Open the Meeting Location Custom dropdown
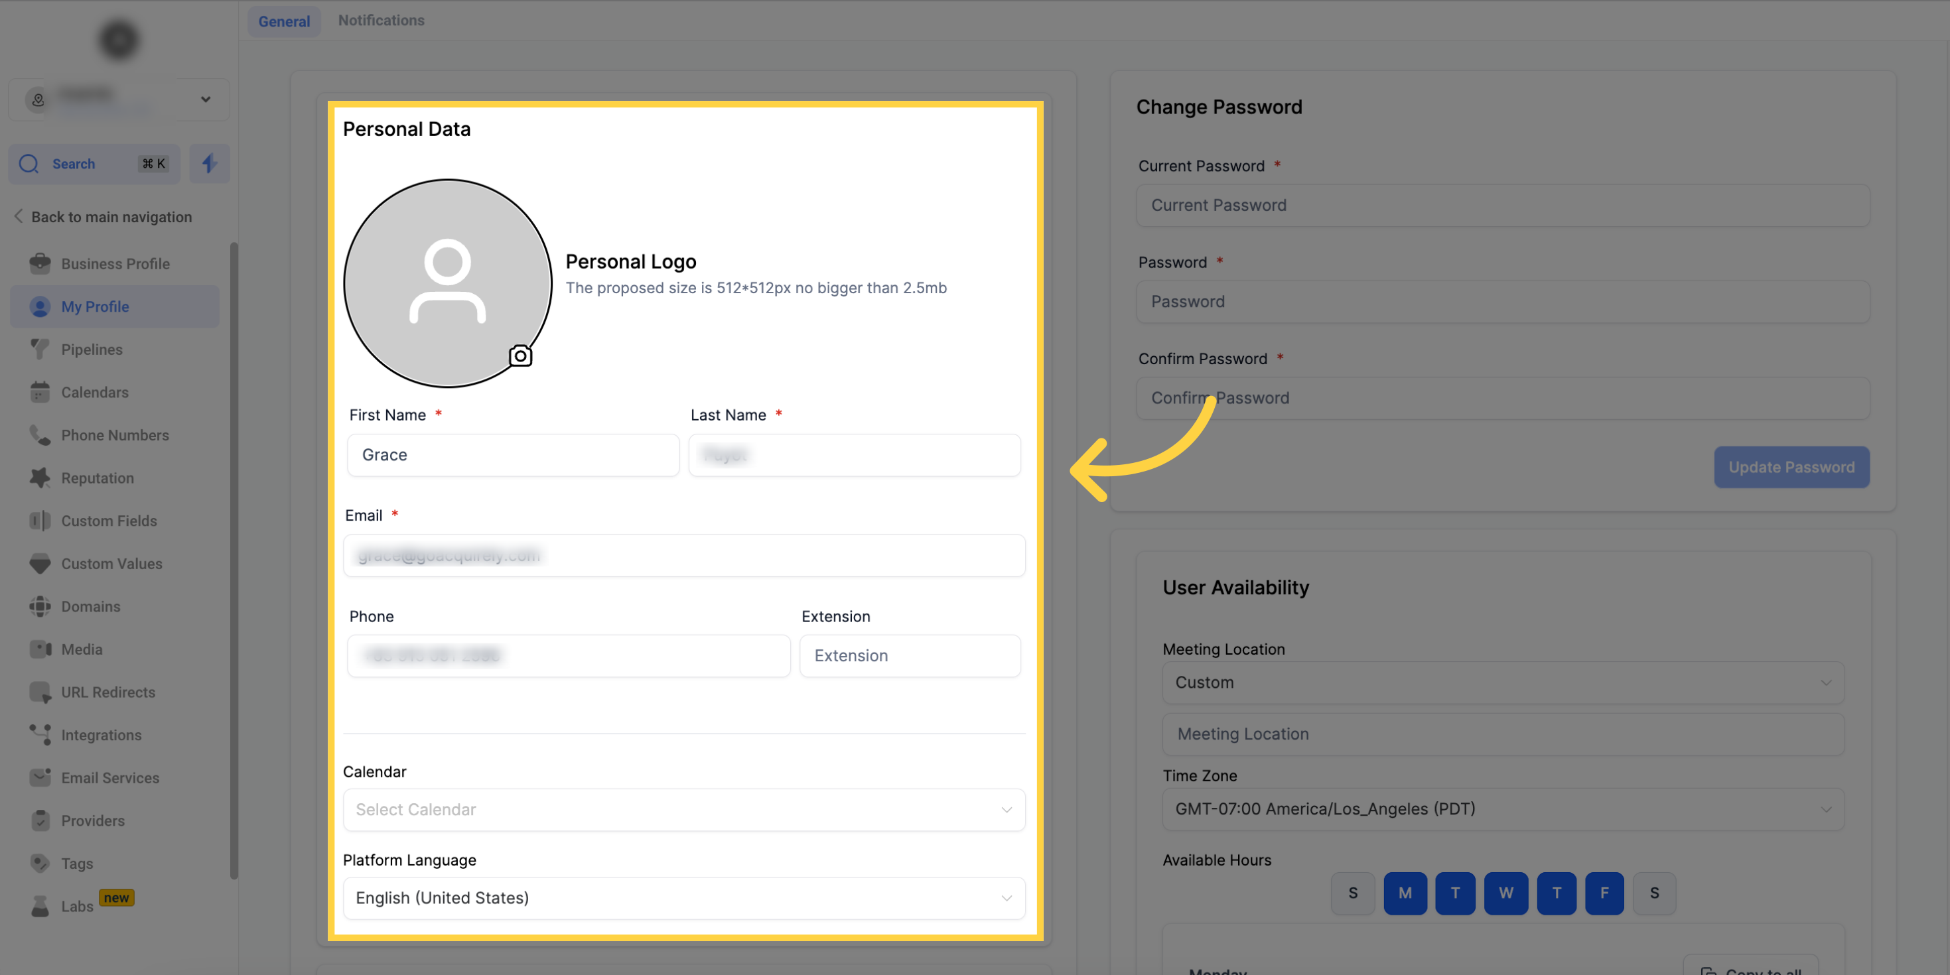This screenshot has width=1950, height=975. pyautogui.click(x=1503, y=682)
